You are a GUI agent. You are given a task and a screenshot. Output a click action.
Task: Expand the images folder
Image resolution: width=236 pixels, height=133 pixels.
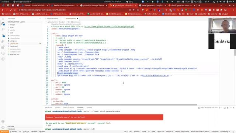tap(13, 25)
